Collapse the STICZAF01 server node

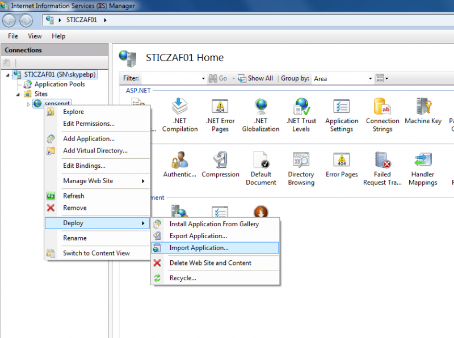click(7, 75)
